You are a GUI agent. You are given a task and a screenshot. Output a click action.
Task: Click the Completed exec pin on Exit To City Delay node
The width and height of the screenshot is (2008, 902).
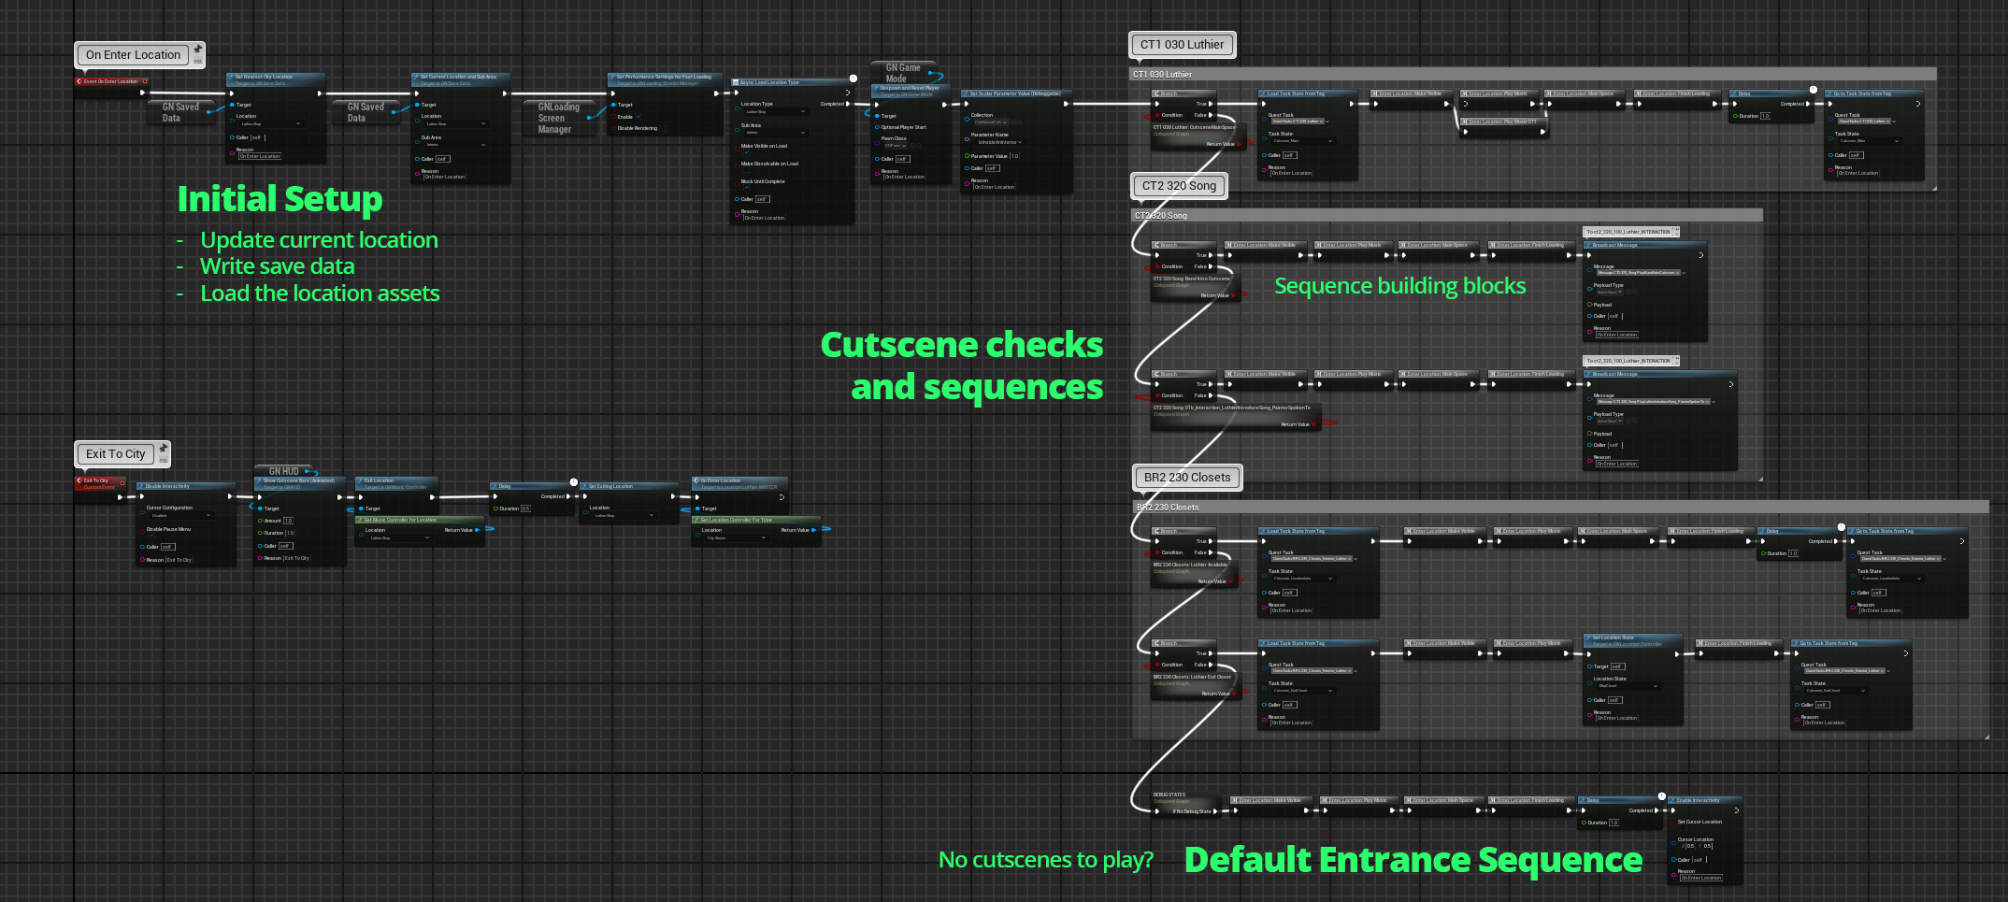569,496
